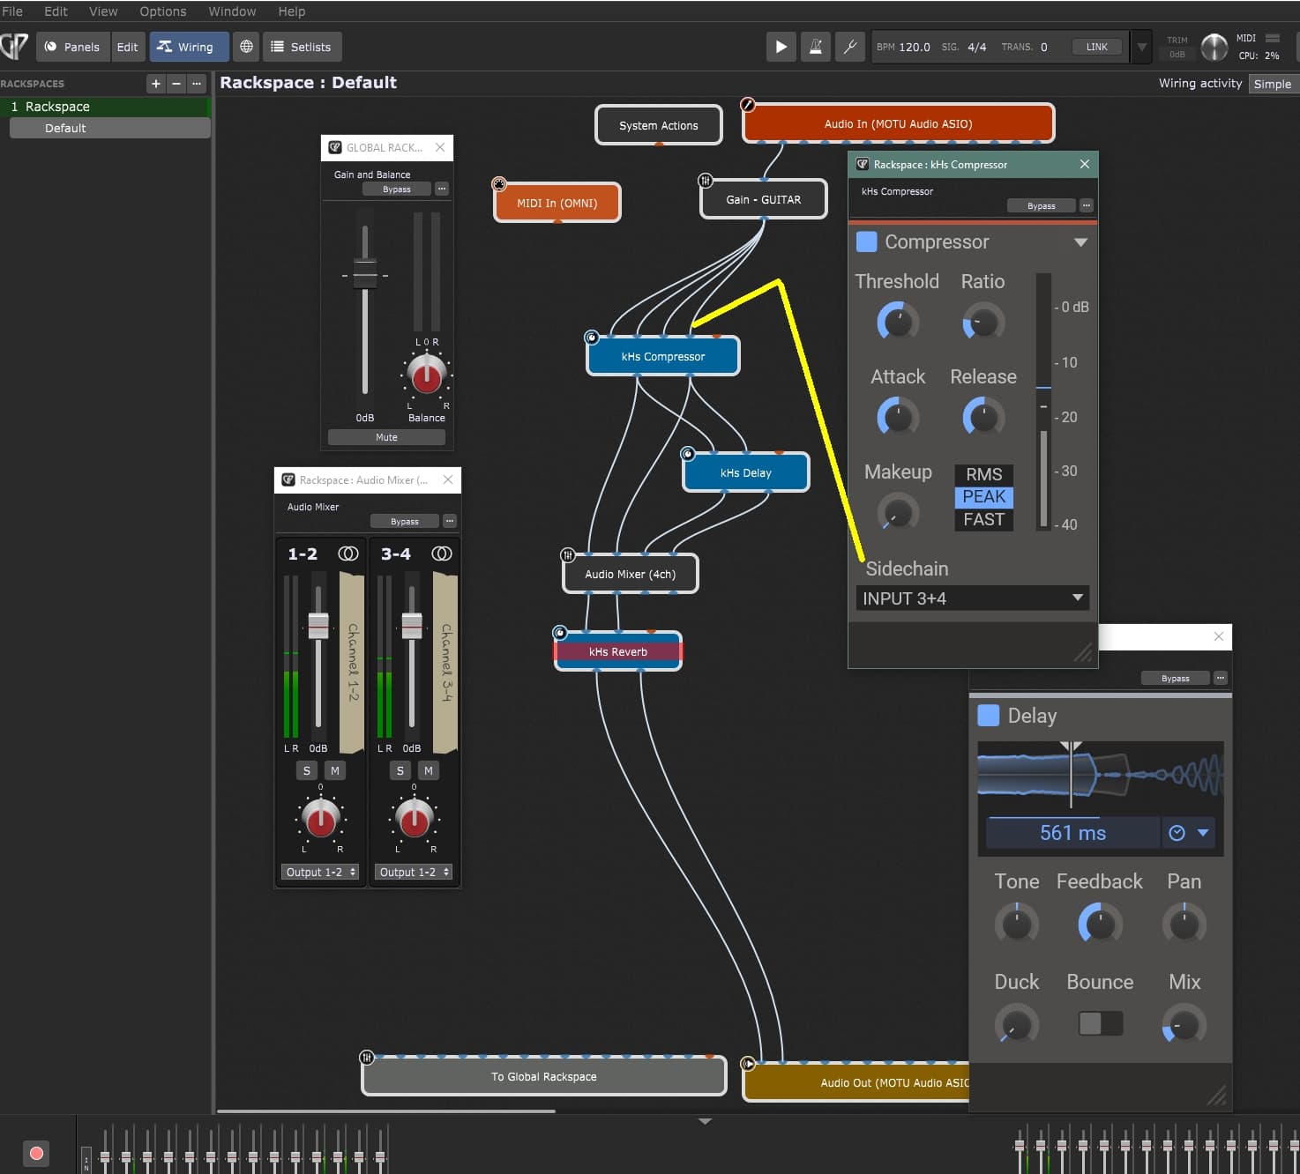Open delay time unit dropdown arrow
1300x1174 pixels.
point(1203,833)
